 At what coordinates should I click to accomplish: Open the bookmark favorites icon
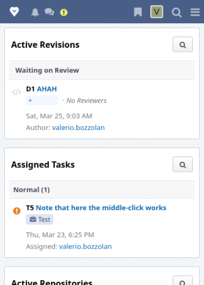pyautogui.click(x=138, y=12)
